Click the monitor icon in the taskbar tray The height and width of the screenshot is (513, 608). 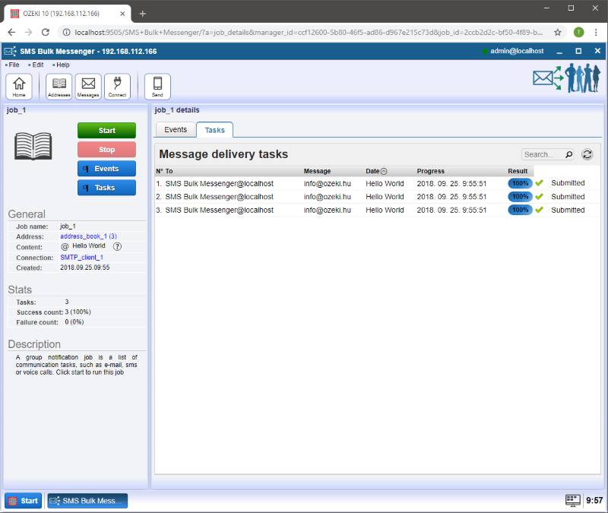[x=572, y=500]
